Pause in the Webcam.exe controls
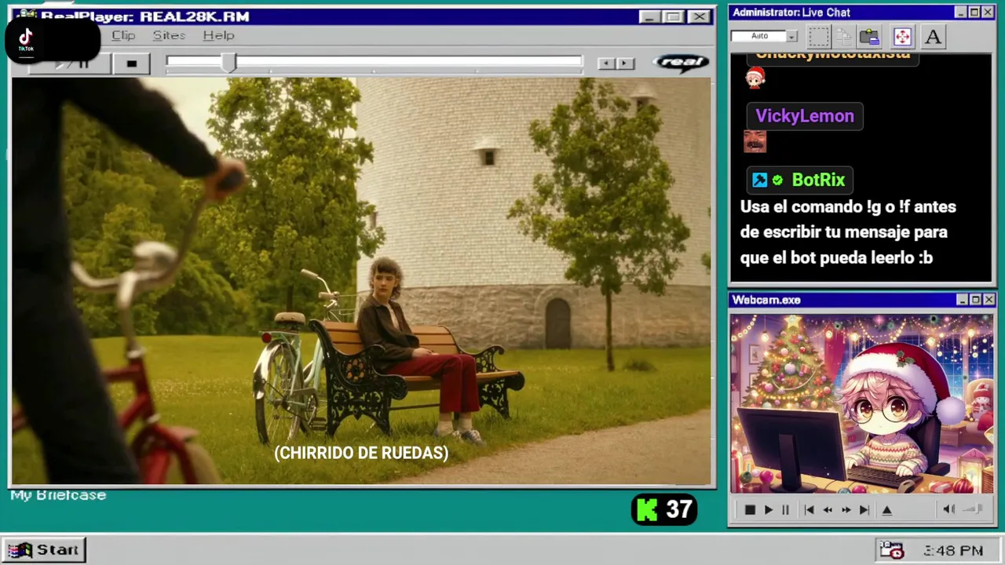 tap(785, 510)
